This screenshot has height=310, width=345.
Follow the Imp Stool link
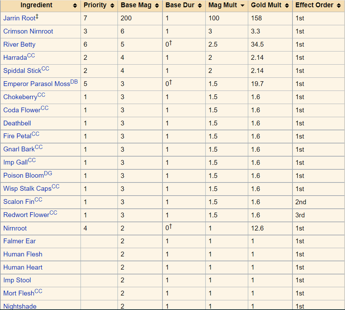pos(17,280)
